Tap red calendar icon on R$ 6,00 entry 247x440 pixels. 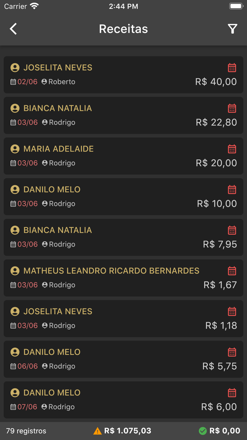point(232,393)
